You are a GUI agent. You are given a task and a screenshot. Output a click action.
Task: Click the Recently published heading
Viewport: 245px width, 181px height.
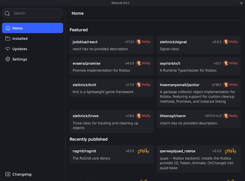point(88,139)
